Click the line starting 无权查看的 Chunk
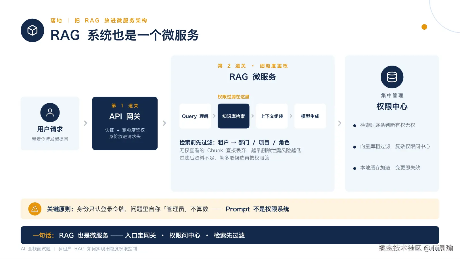This screenshot has width=460, height=259. (240, 151)
